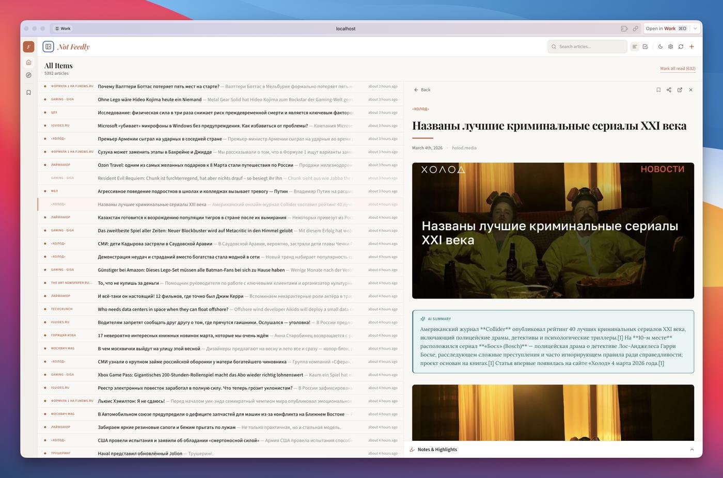
Task: Open the Discover compass icon
Action: 28,75
